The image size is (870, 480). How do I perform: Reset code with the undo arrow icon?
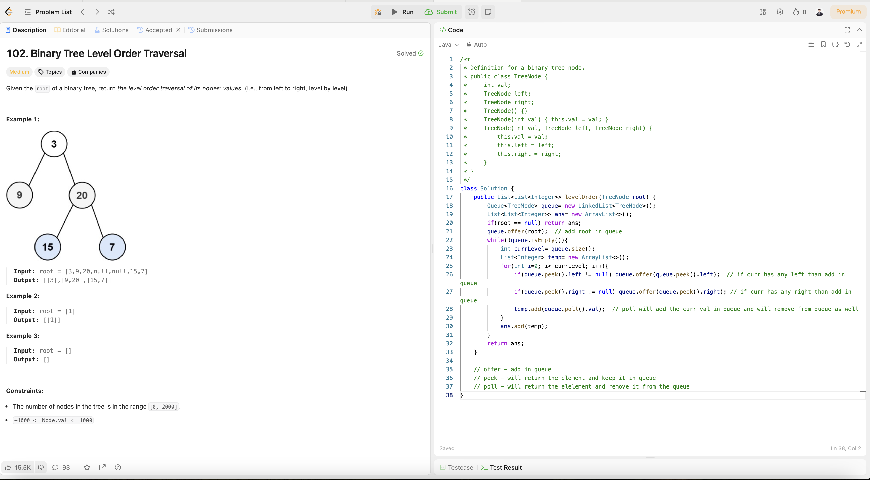tap(847, 45)
